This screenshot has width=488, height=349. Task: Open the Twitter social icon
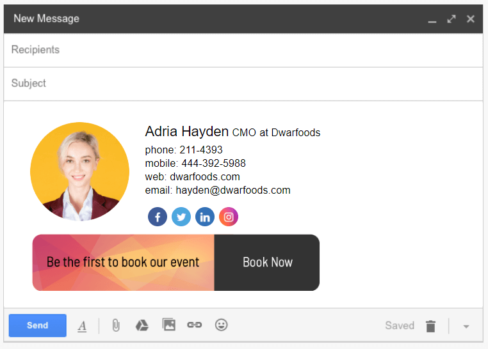[181, 217]
